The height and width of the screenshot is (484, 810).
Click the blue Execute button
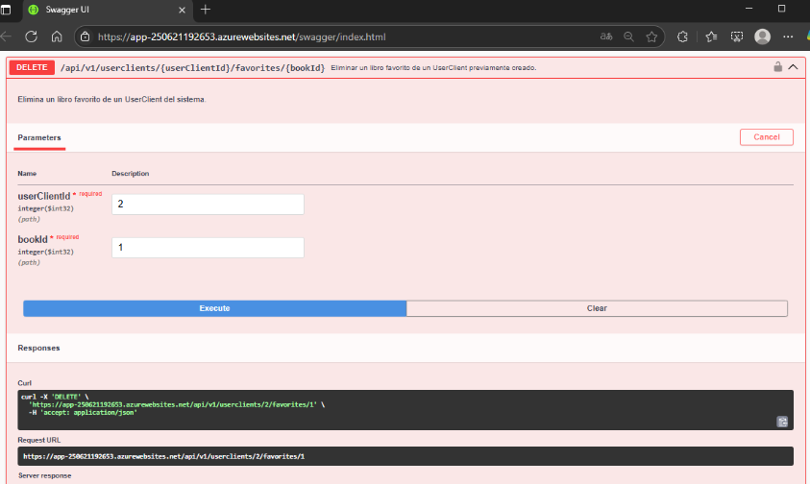pyautogui.click(x=215, y=308)
